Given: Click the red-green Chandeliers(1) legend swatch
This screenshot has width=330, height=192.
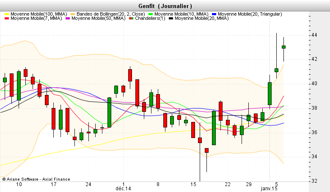Looking at the screenshot, I should [131, 19].
